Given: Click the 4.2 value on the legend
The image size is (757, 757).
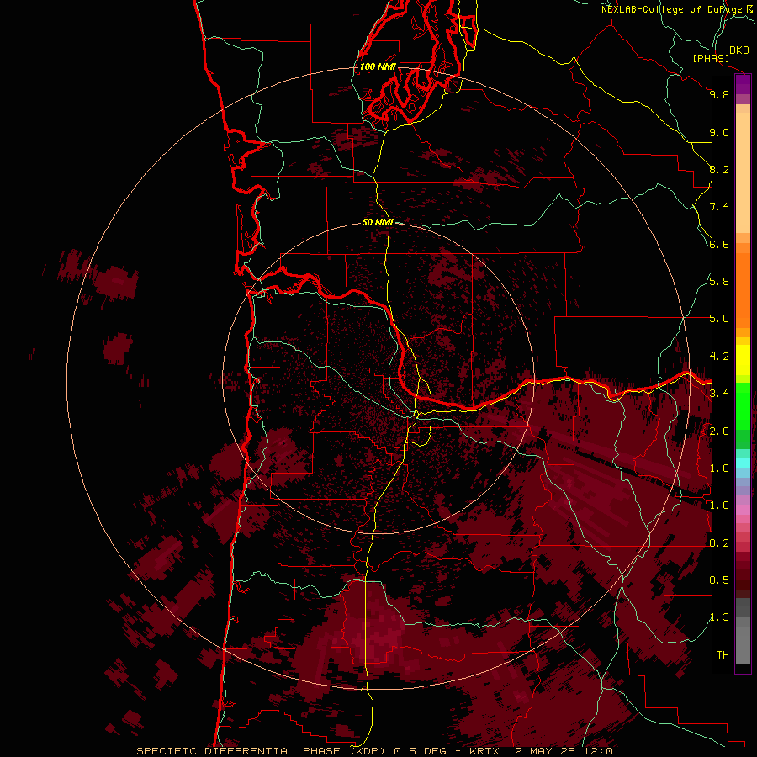Looking at the screenshot, I should pos(719,357).
